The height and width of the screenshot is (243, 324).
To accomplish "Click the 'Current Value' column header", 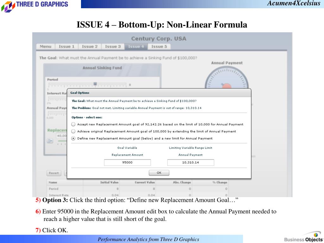I will pos(145,182).
